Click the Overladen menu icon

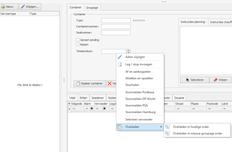(x=120, y=127)
